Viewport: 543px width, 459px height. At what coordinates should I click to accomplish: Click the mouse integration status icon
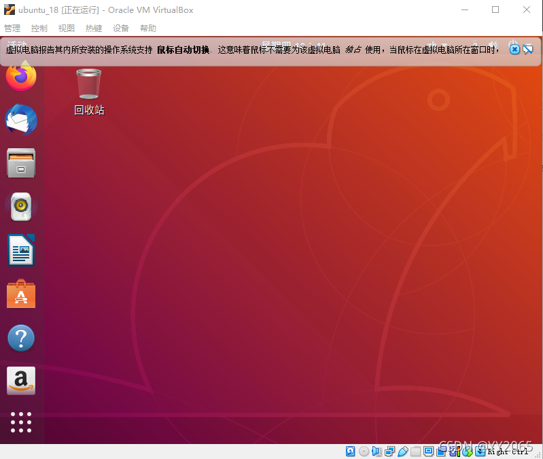pyautogui.click(x=468, y=452)
